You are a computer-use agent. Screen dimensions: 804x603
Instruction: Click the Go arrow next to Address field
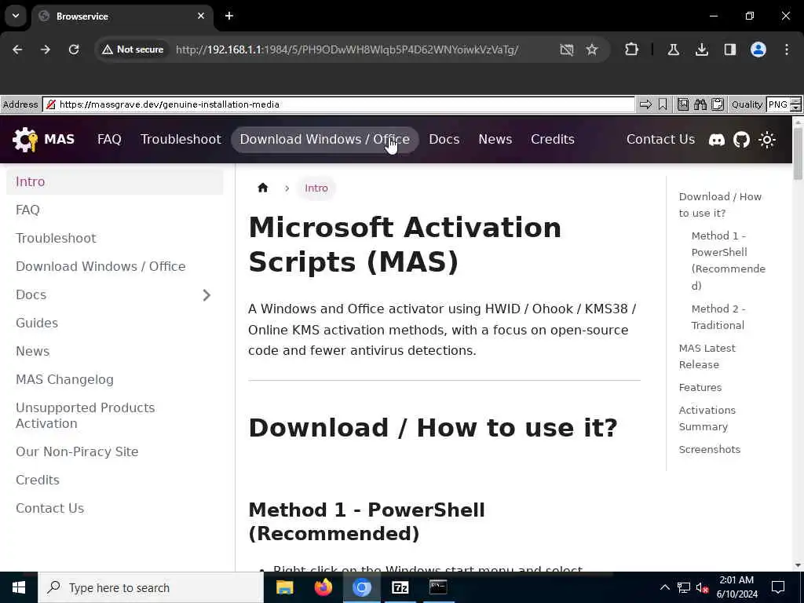click(x=645, y=104)
